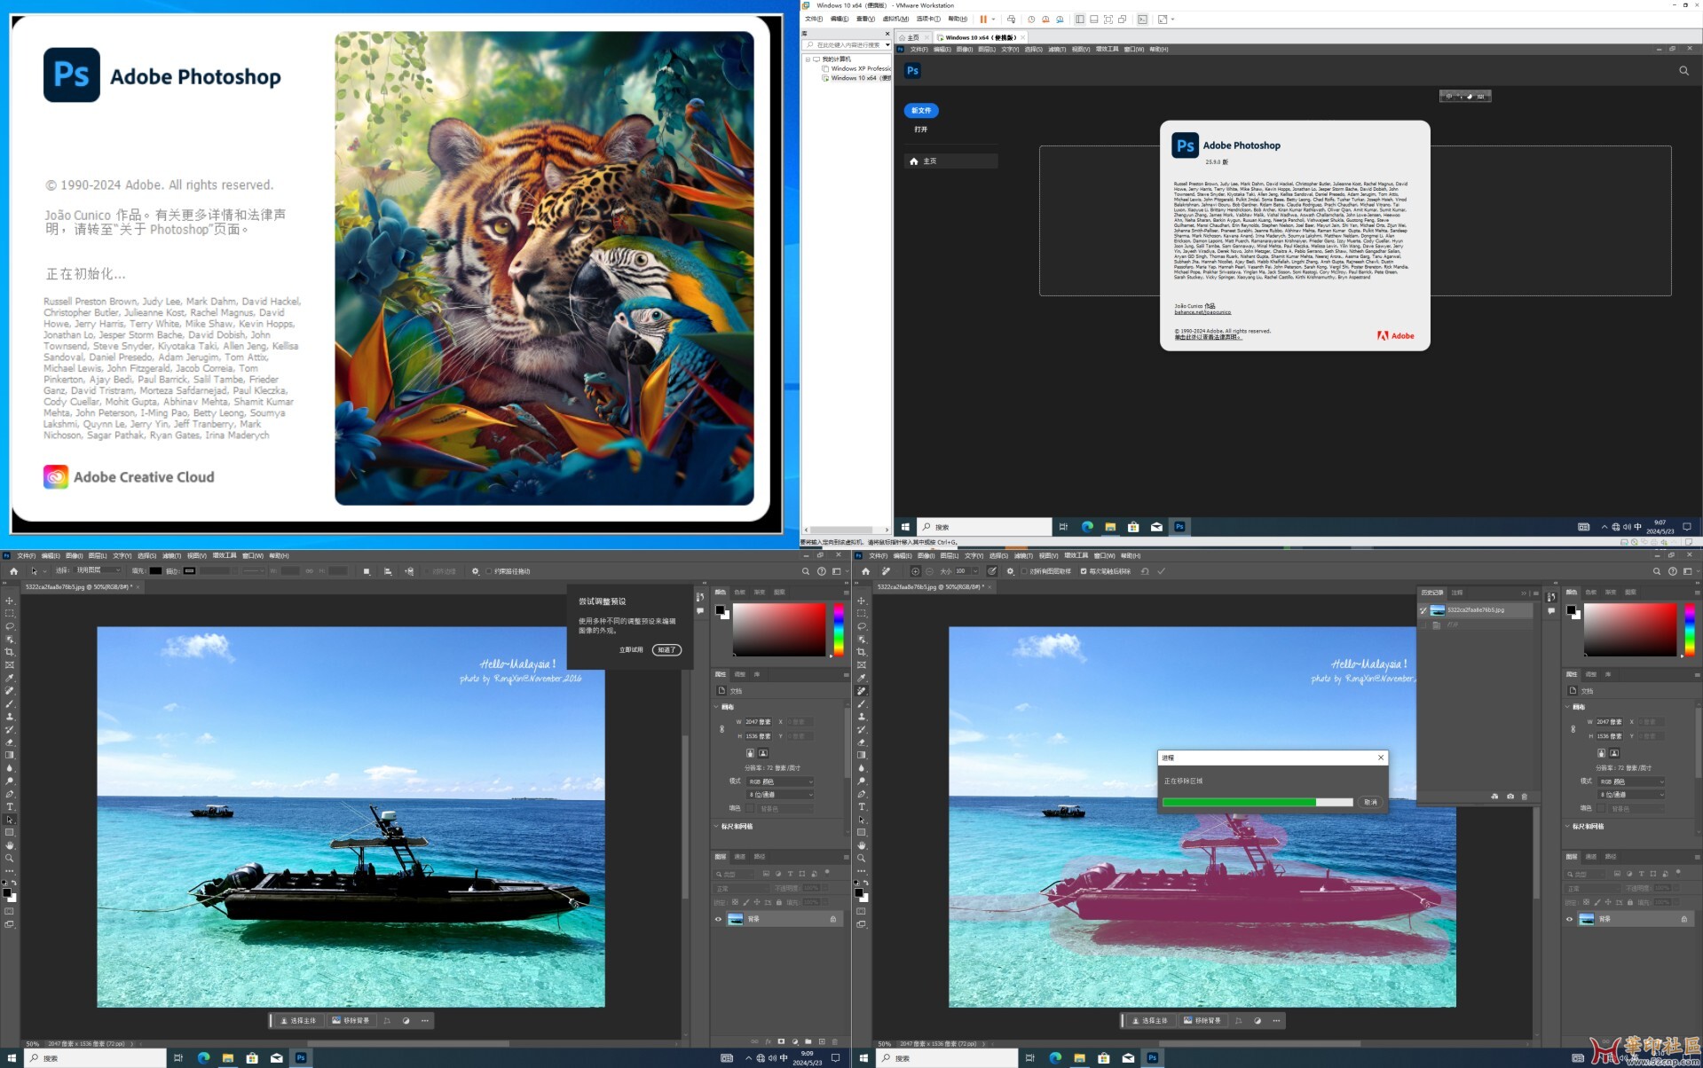Expand 标尺和网格 section in left Photoshop
This screenshot has width=1703, height=1068.
coord(717,826)
